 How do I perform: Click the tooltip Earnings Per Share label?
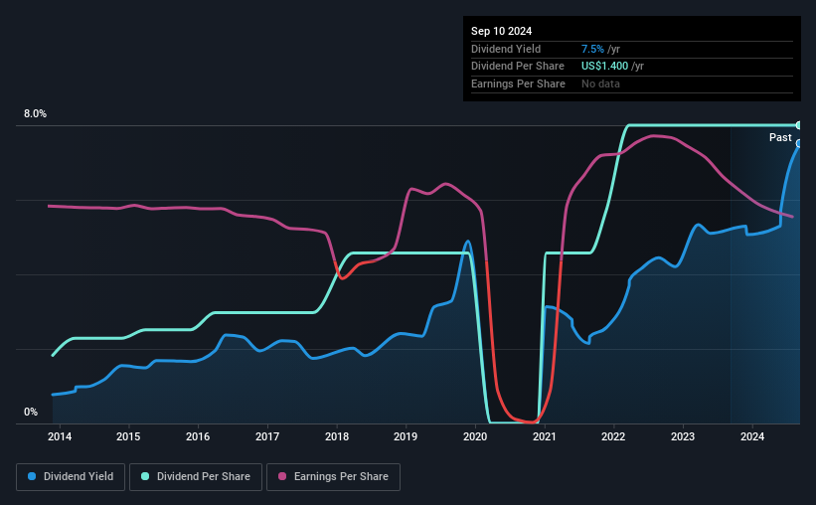tap(518, 84)
